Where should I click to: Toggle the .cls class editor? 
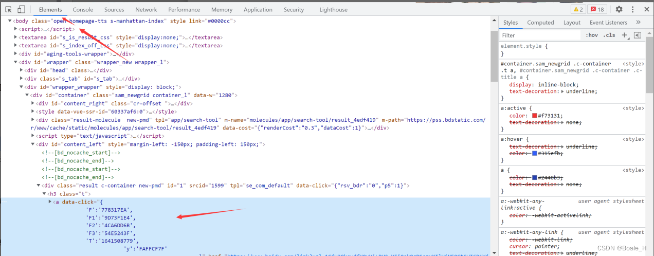tap(609, 35)
